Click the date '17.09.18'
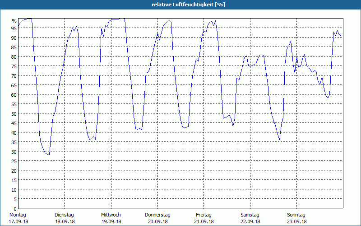361x226 pixels. point(19,221)
